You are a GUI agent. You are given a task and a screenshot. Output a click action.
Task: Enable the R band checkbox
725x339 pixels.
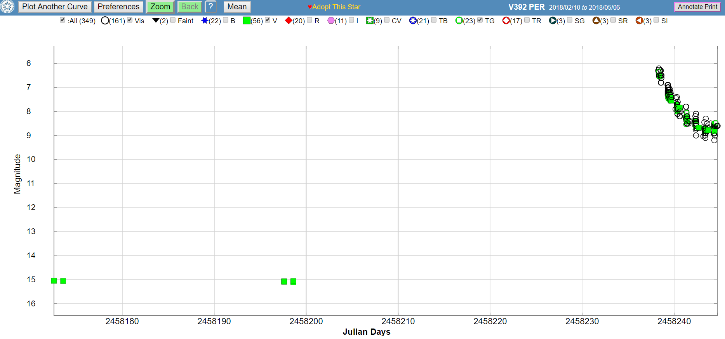309,20
